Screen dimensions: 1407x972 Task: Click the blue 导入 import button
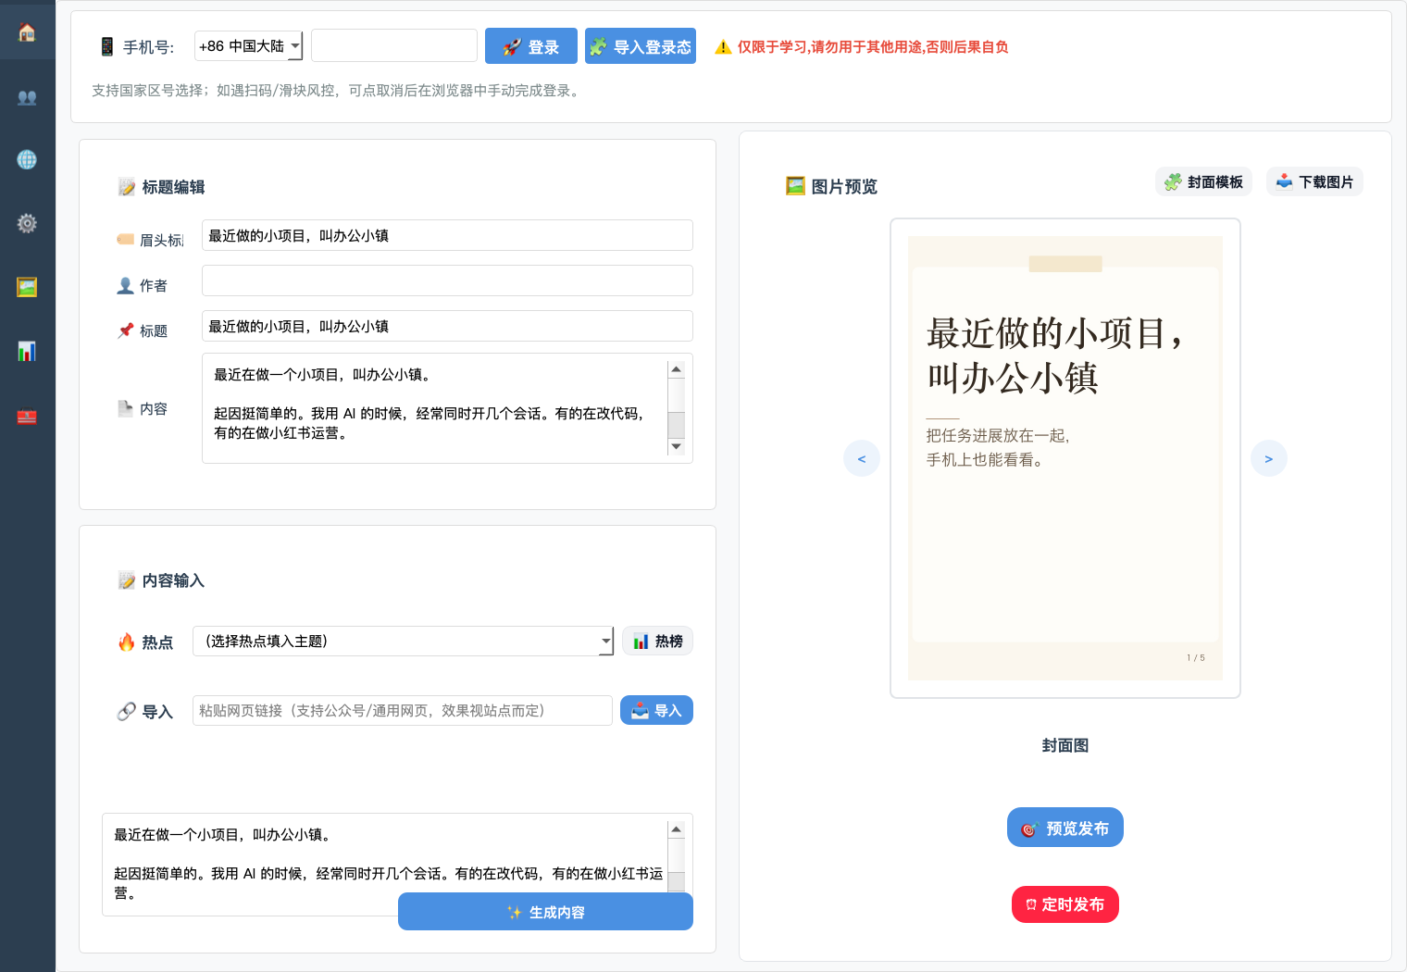tap(656, 710)
